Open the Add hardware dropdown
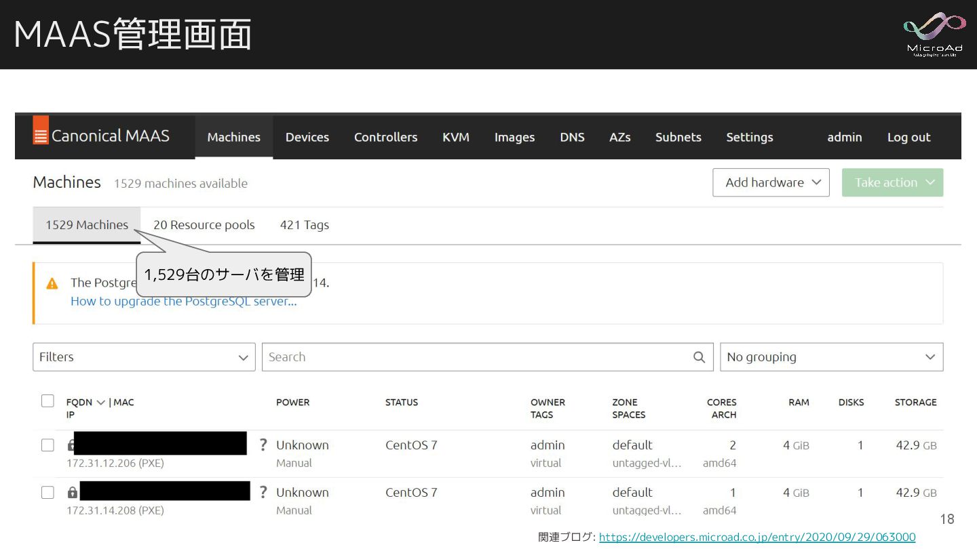Image resolution: width=977 pixels, height=549 pixels. 771,182
